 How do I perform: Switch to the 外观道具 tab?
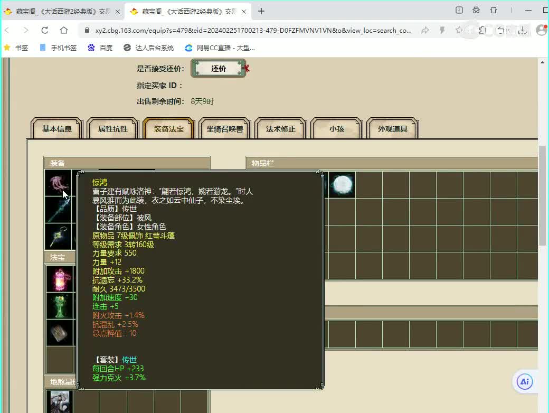pos(393,128)
